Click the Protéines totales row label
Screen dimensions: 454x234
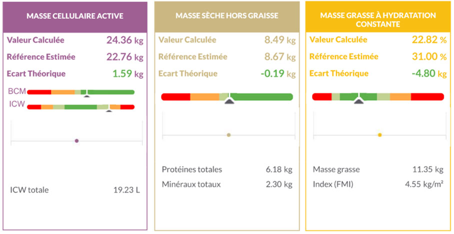tap(192, 170)
